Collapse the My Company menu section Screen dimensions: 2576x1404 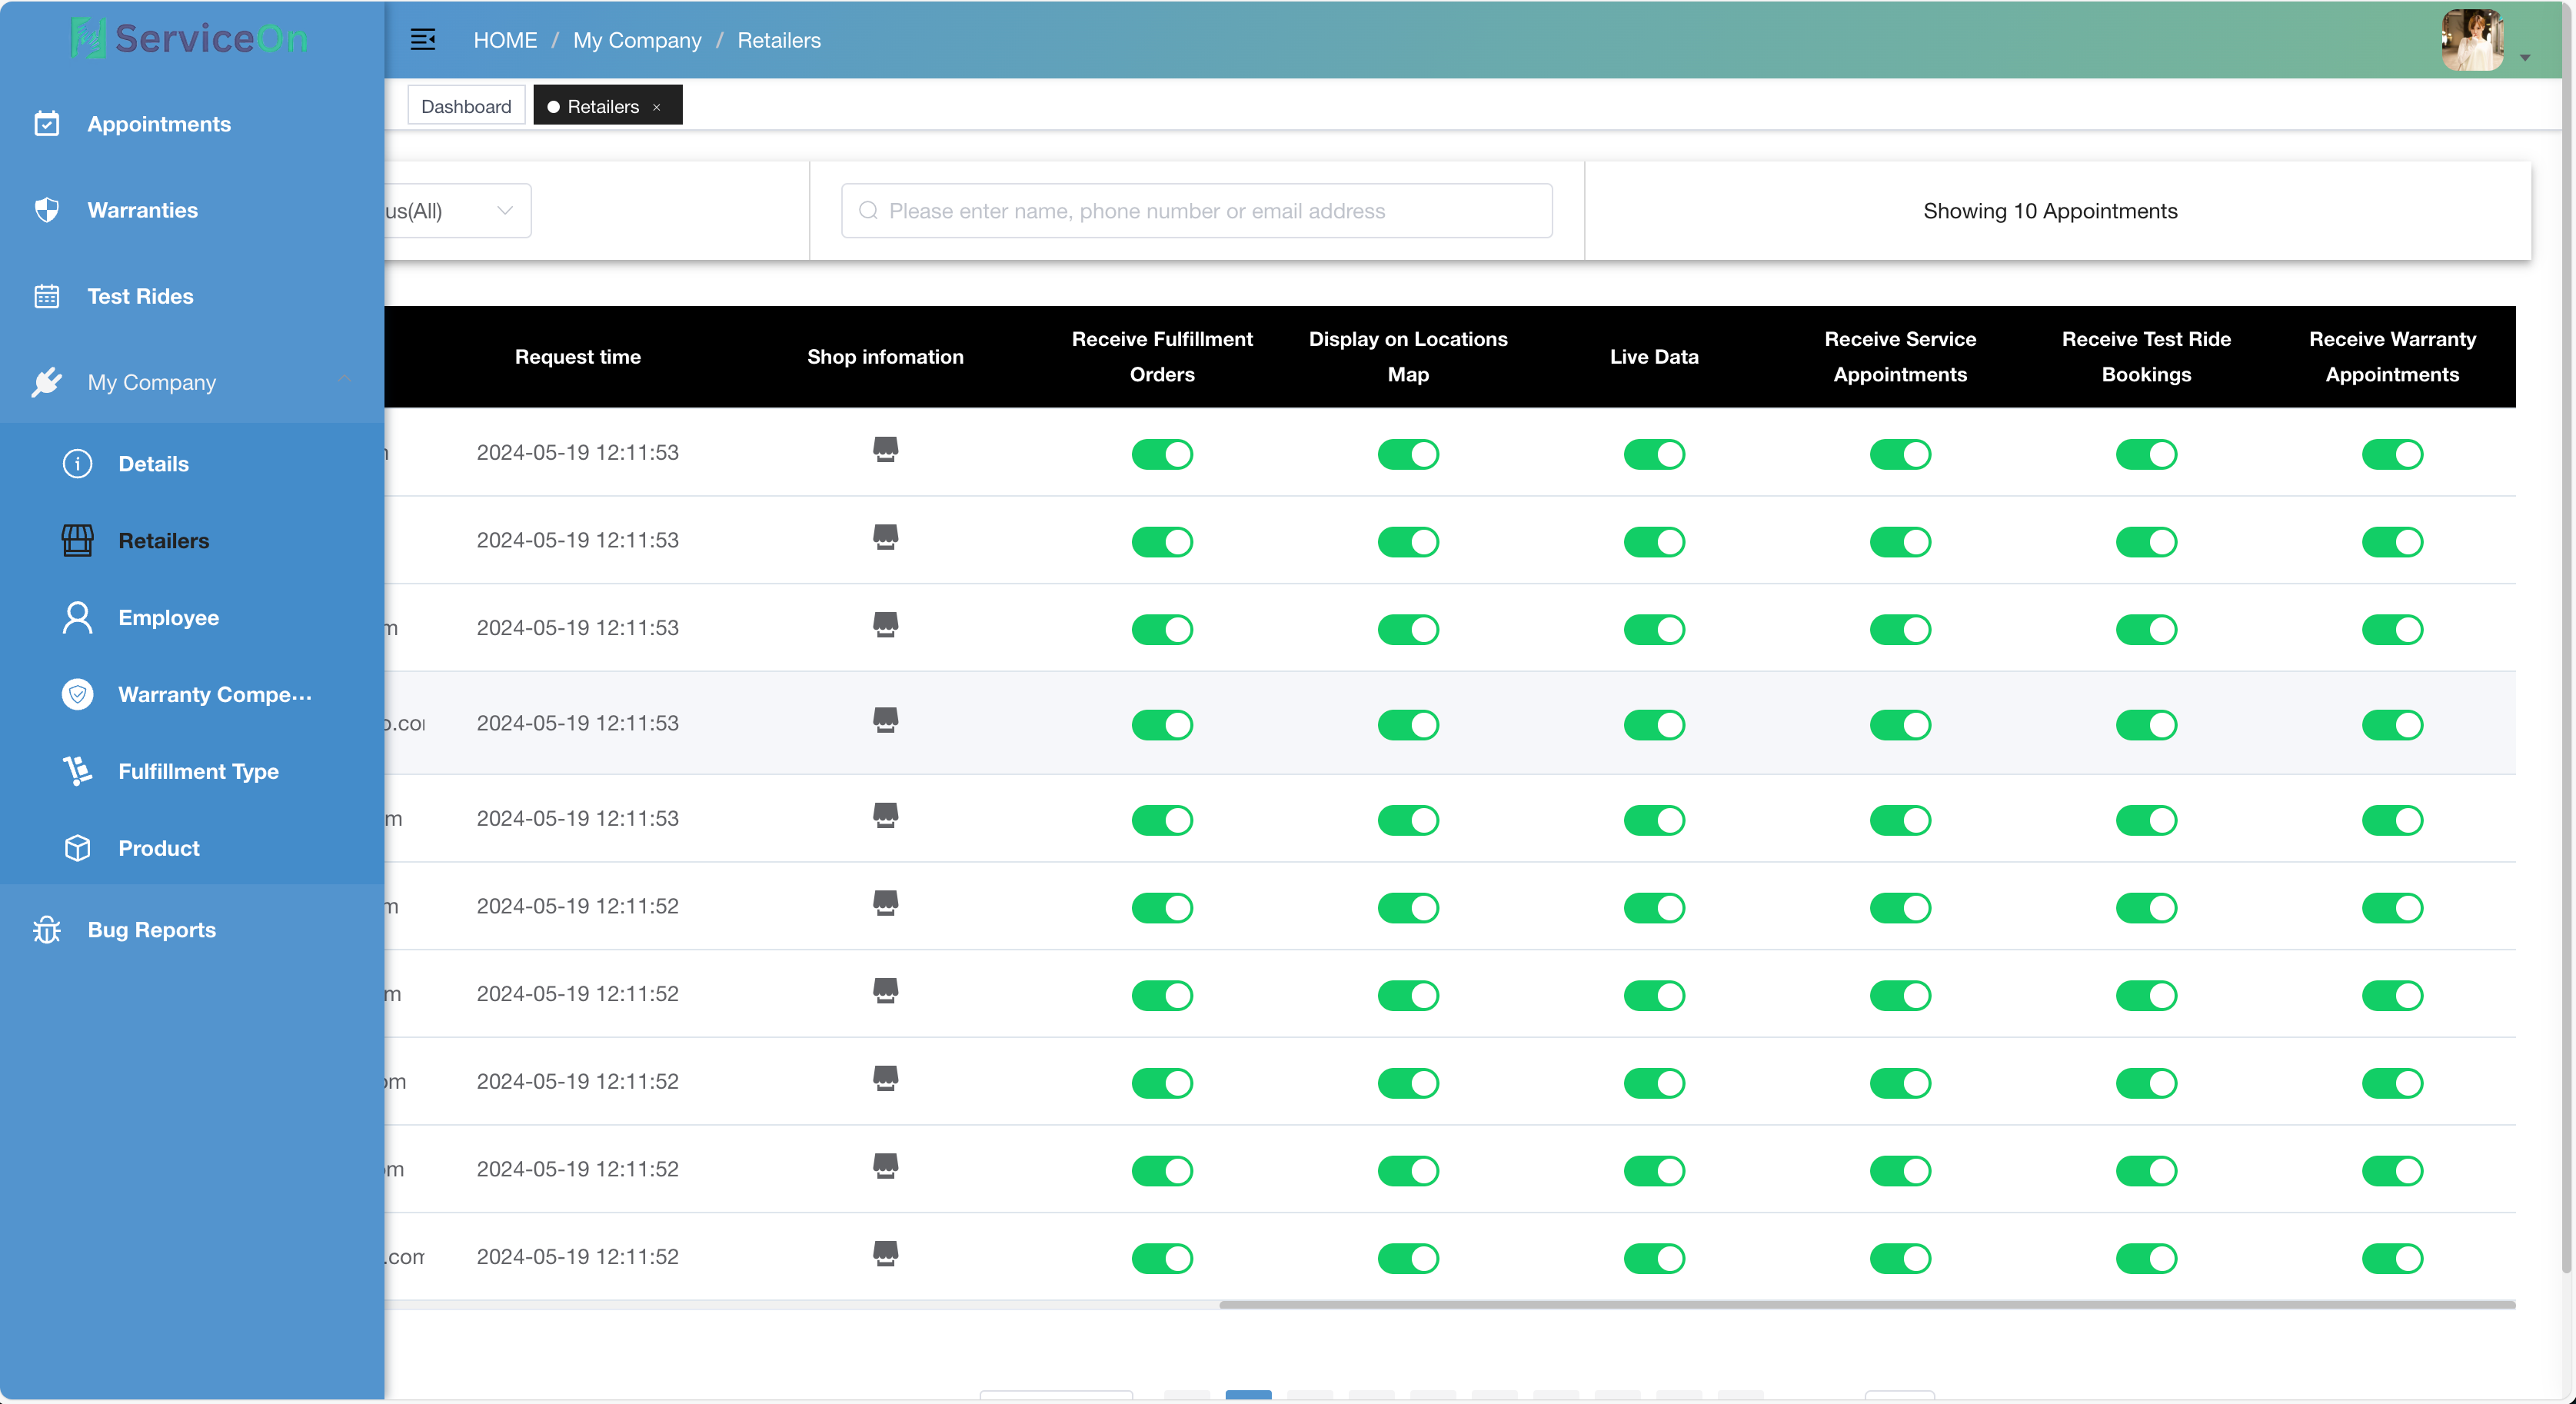(x=344, y=380)
